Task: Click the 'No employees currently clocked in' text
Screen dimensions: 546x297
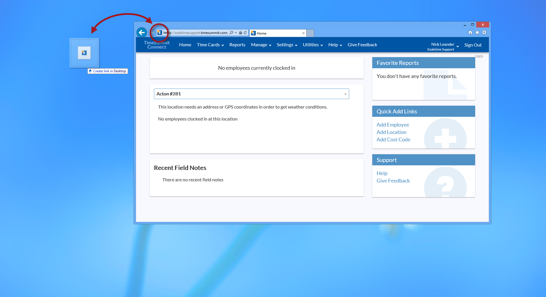Action: pos(257,68)
